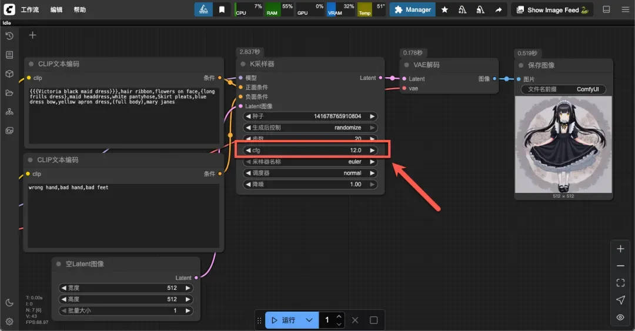Open the queue history sidebar icon
Screen dimensions: 635x331
(9, 36)
